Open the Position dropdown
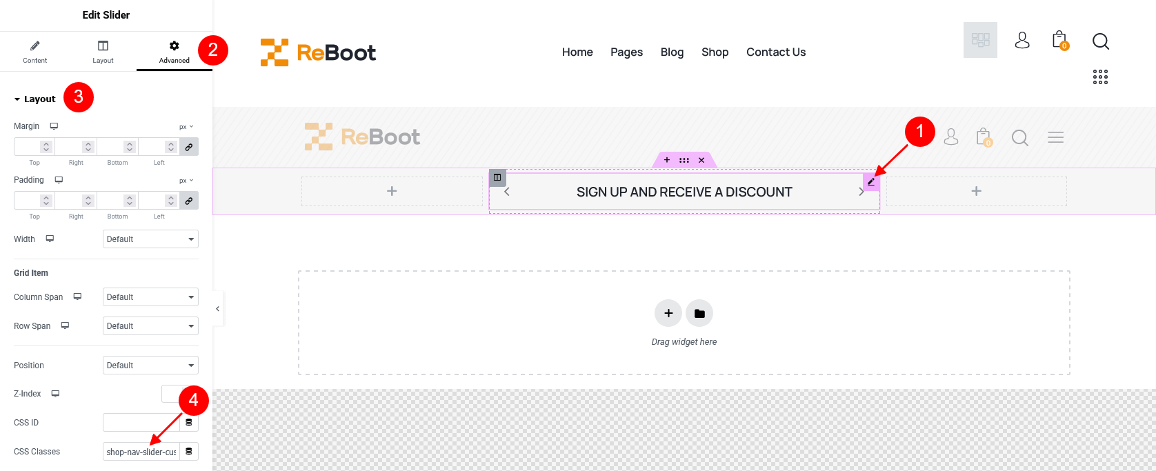1156x471 pixels. click(150, 365)
